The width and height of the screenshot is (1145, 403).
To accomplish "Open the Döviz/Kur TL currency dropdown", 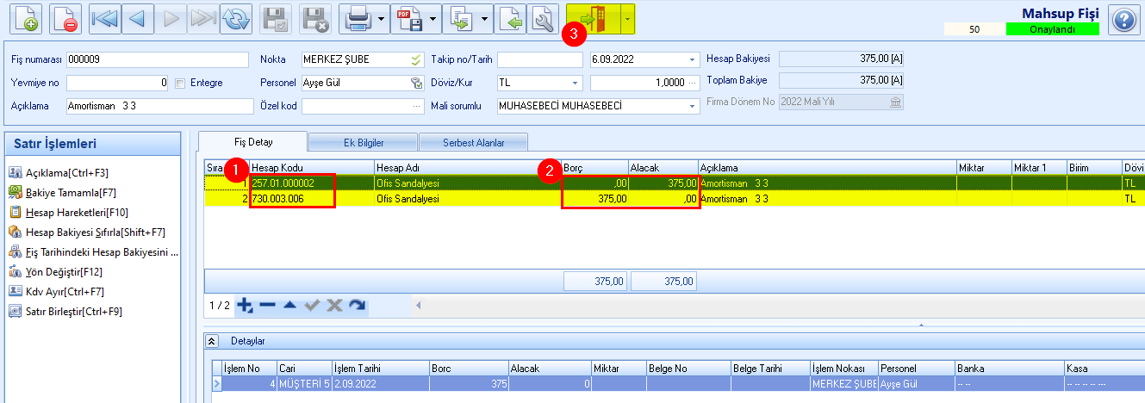I will coord(575,84).
